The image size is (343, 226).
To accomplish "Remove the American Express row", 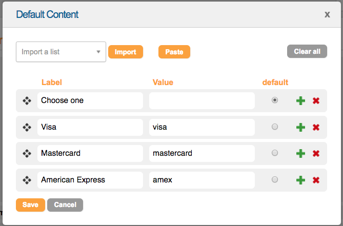I will point(316,180).
